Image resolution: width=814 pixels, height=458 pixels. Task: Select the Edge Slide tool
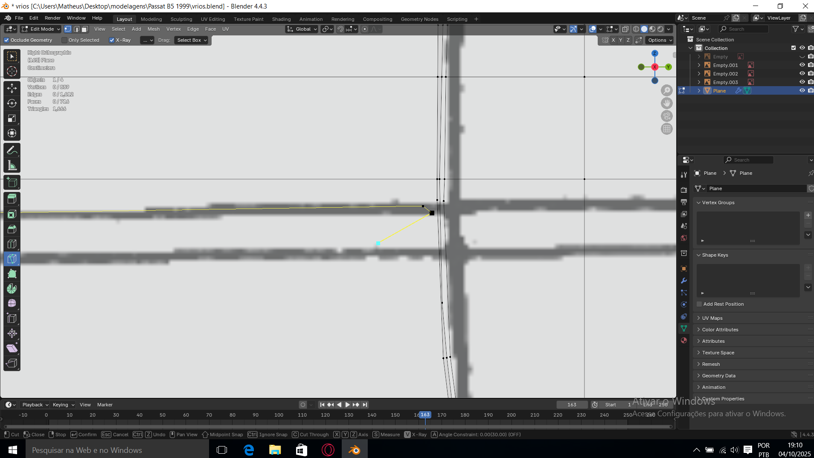pyautogui.click(x=12, y=319)
